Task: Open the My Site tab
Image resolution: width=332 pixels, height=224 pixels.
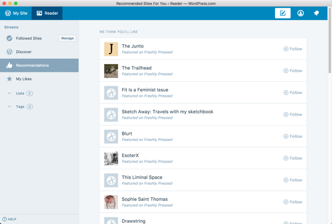Action: pyautogui.click(x=16, y=13)
